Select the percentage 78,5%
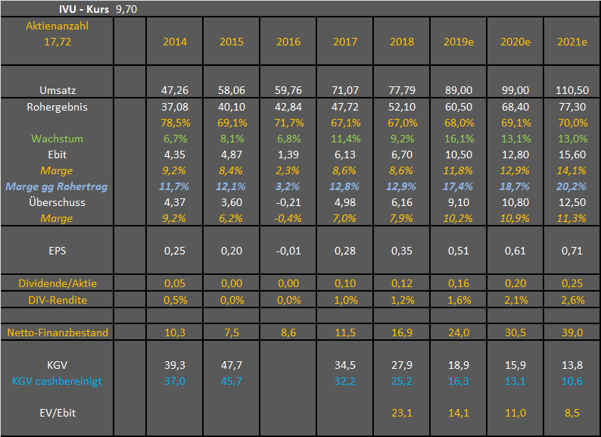 point(175,123)
